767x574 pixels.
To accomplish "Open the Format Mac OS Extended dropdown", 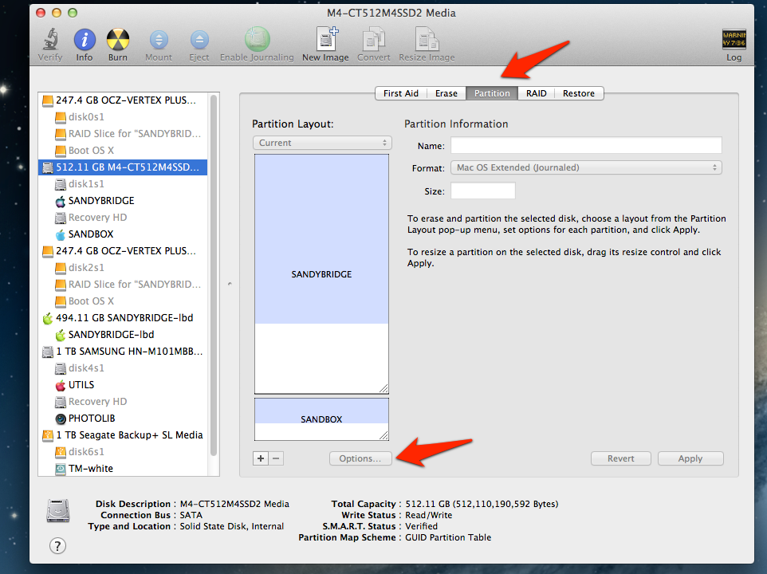I will 586,167.
